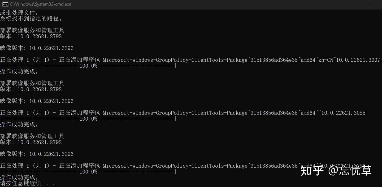Image resolution: width=382 pixels, height=187 pixels.
Task: Click the last 正在处理 1 (共 1) text line
Action: click(183, 166)
